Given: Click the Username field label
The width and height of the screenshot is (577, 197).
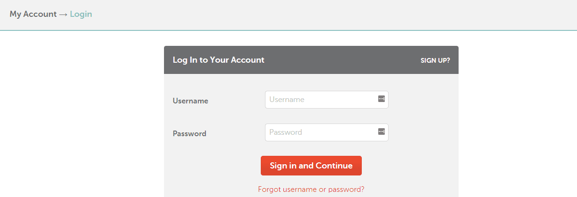Looking at the screenshot, I should click(x=190, y=101).
